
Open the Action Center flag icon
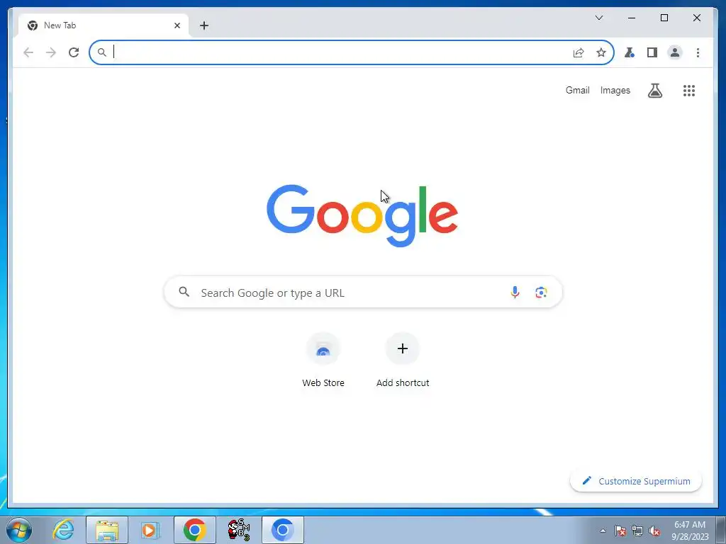click(620, 531)
